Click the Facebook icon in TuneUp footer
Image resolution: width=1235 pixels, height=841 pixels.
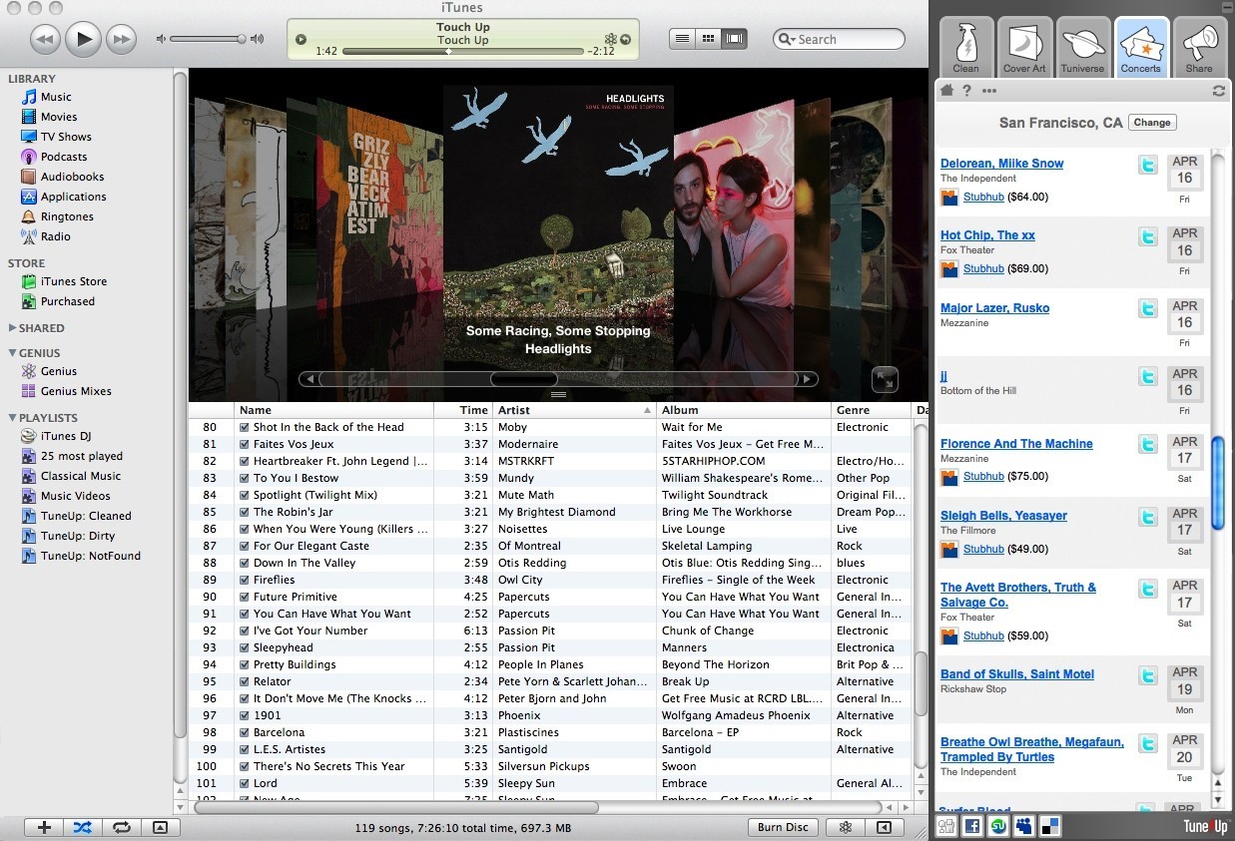click(970, 826)
